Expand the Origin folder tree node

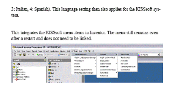[14, 70]
